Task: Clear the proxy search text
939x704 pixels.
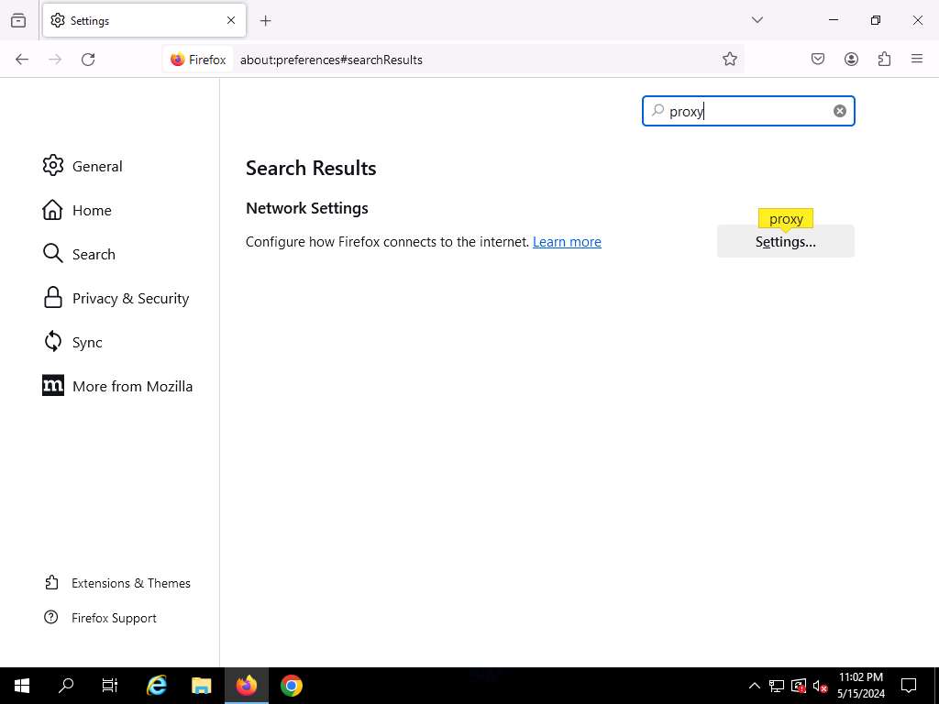Action: (x=839, y=111)
